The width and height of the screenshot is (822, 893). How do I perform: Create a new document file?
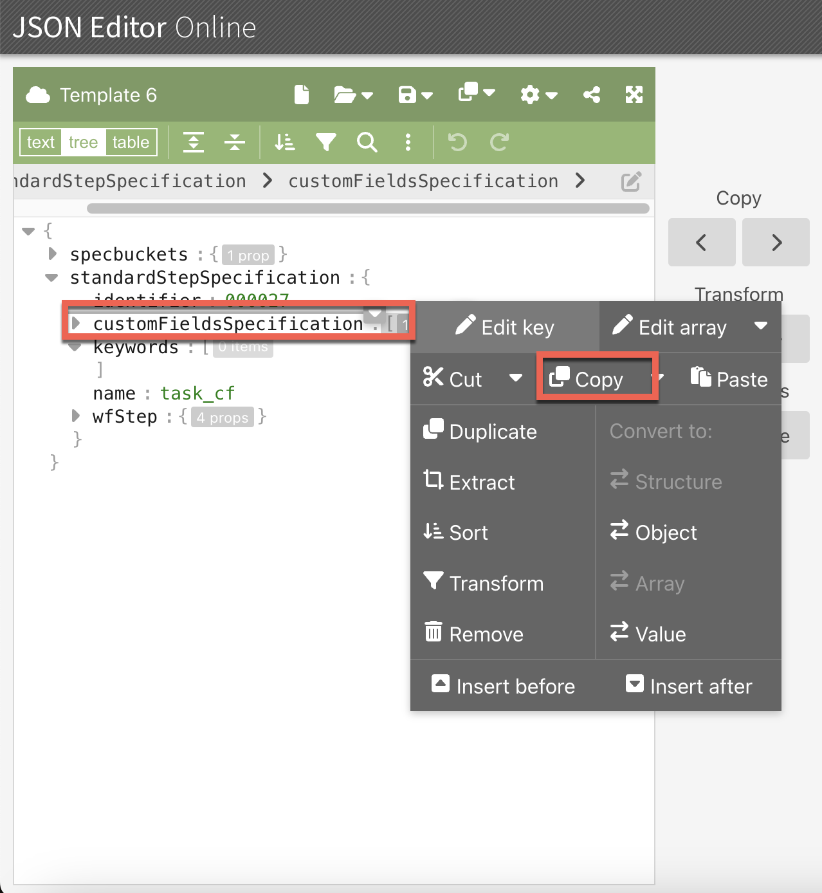click(301, 95)
